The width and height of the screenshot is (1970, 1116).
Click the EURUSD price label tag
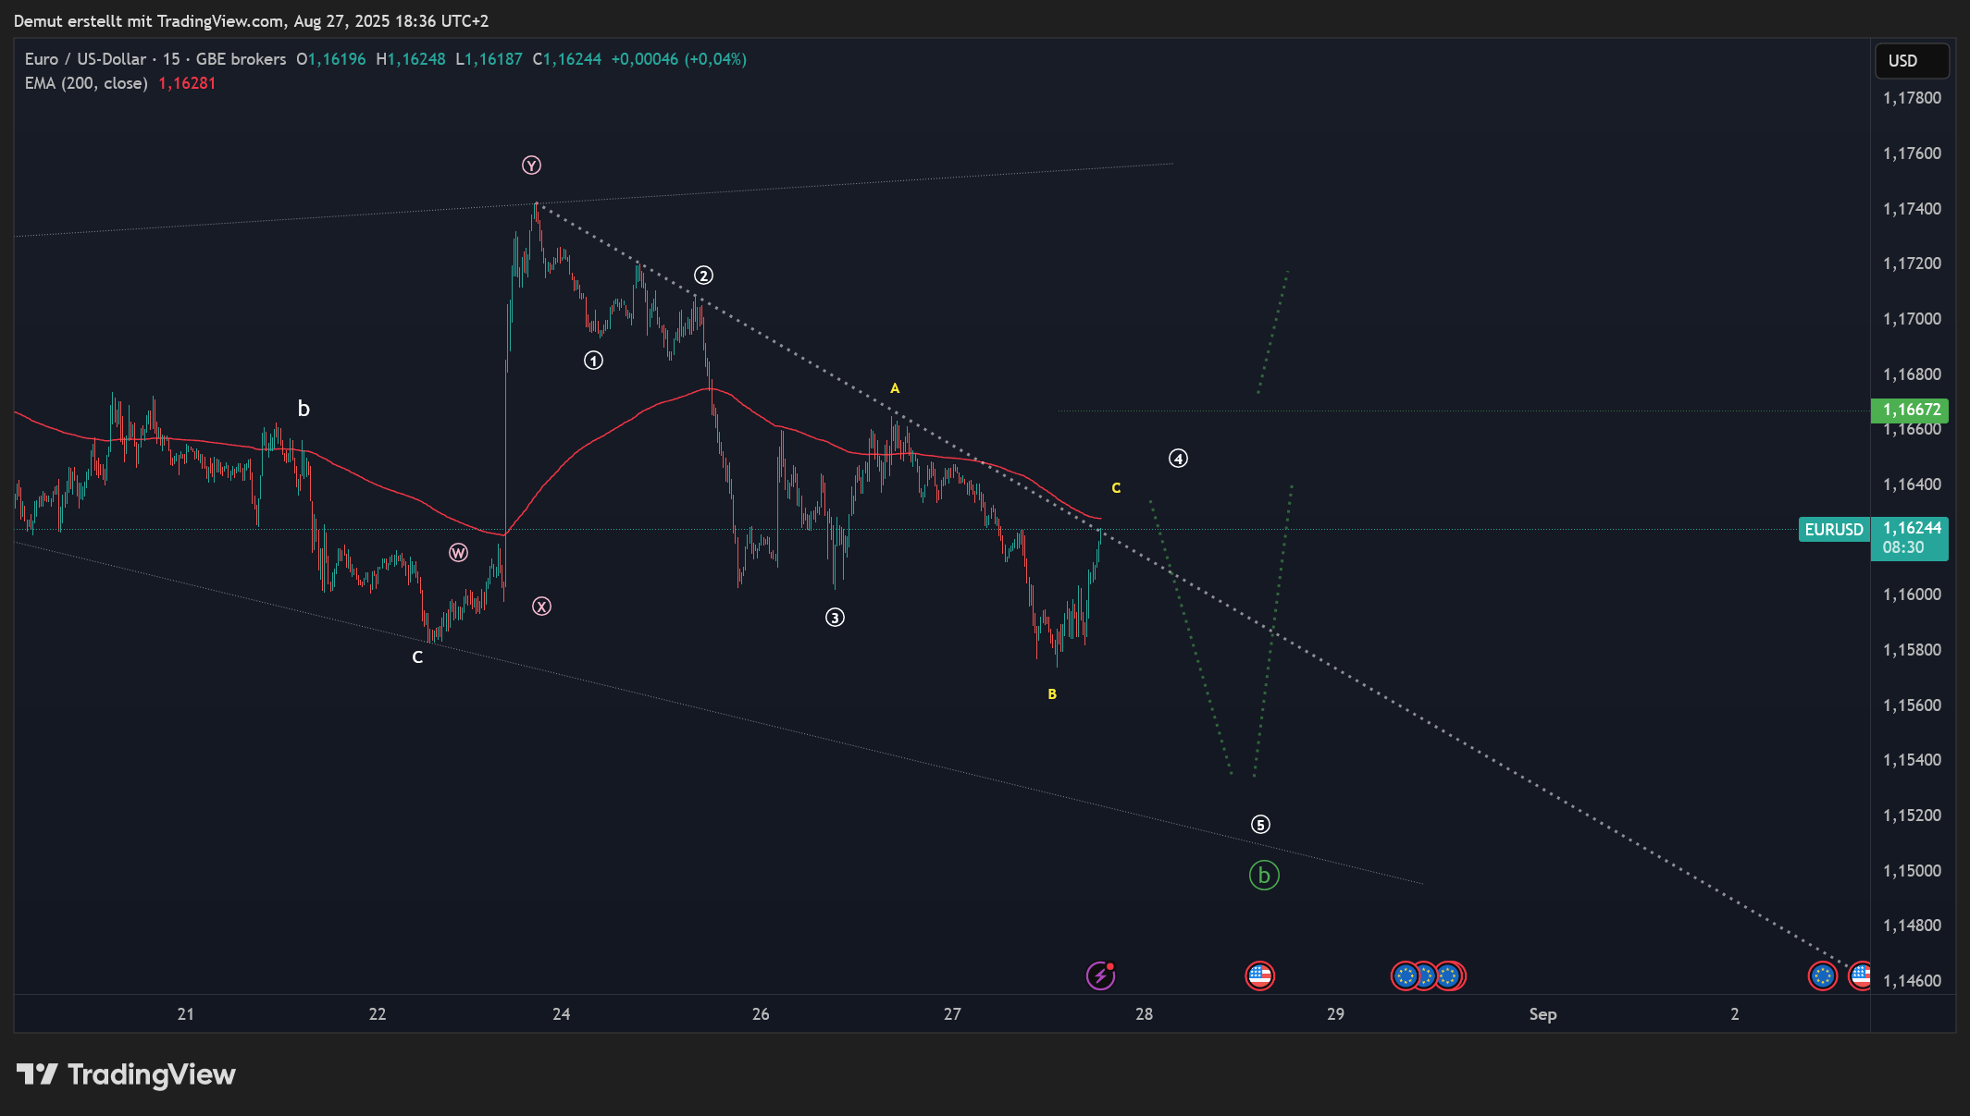click(1833, 530)
